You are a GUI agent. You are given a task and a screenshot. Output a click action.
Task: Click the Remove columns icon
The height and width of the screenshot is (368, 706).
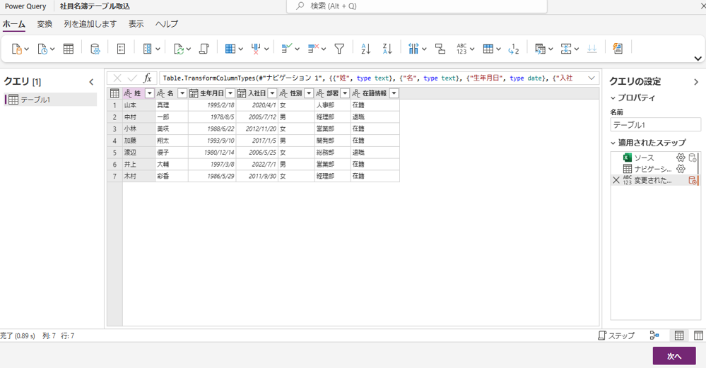click(x=256, y=49)
